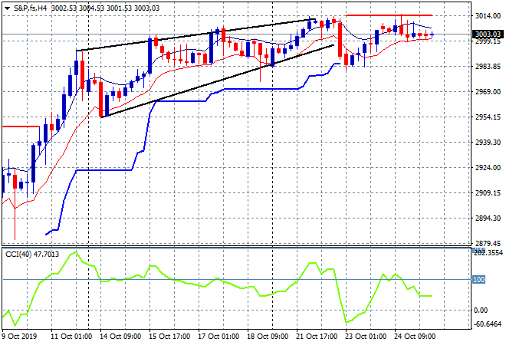Click the 18 Oct 09:00 time label

click(x=268, y=337)
